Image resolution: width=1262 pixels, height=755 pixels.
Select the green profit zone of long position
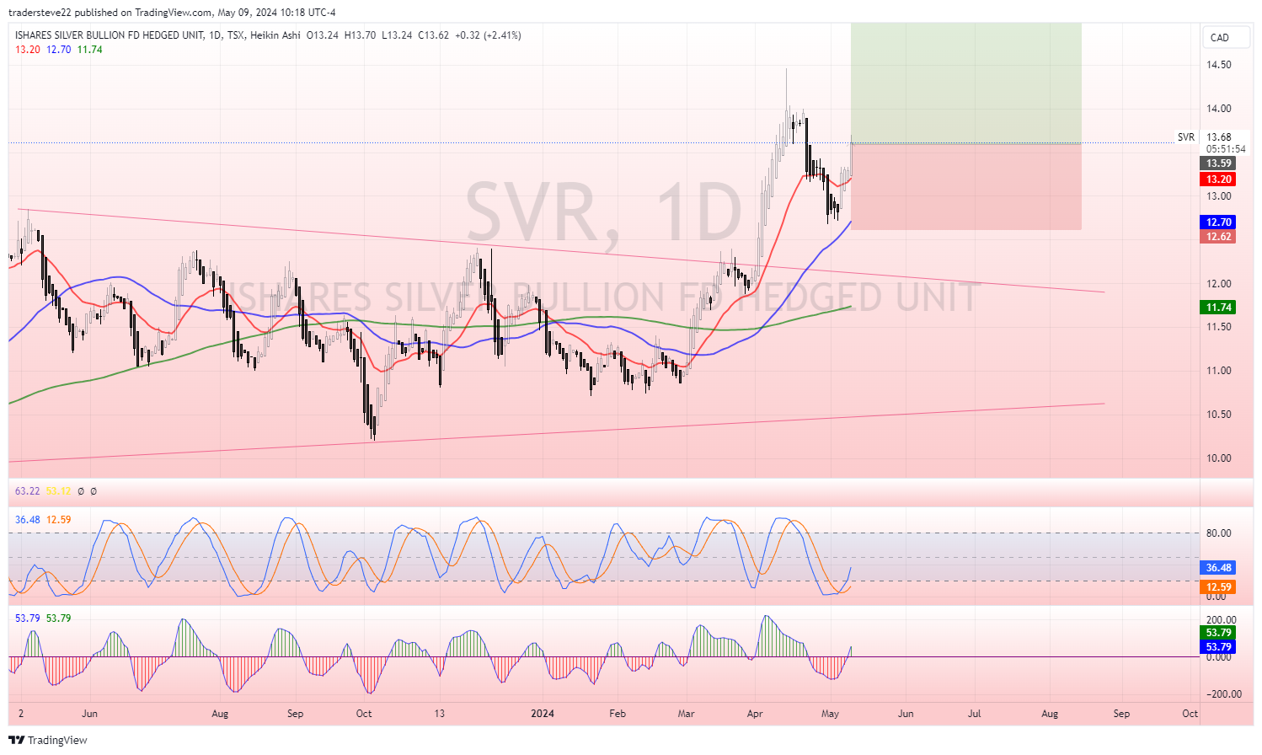point(965,83)
